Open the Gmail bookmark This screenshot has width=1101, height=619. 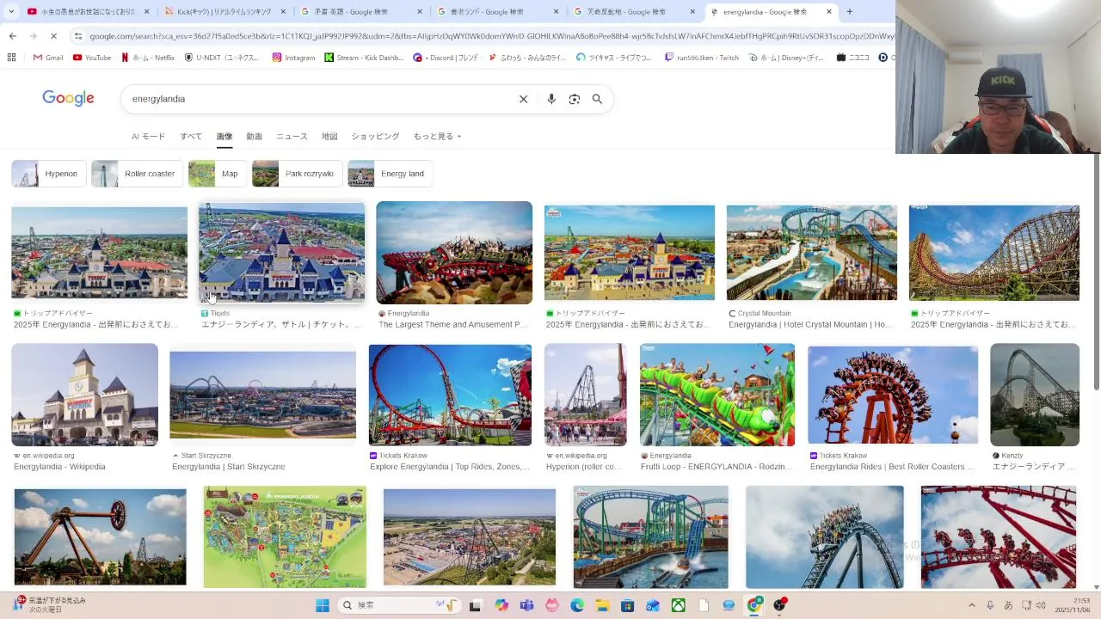coord(48,58)
